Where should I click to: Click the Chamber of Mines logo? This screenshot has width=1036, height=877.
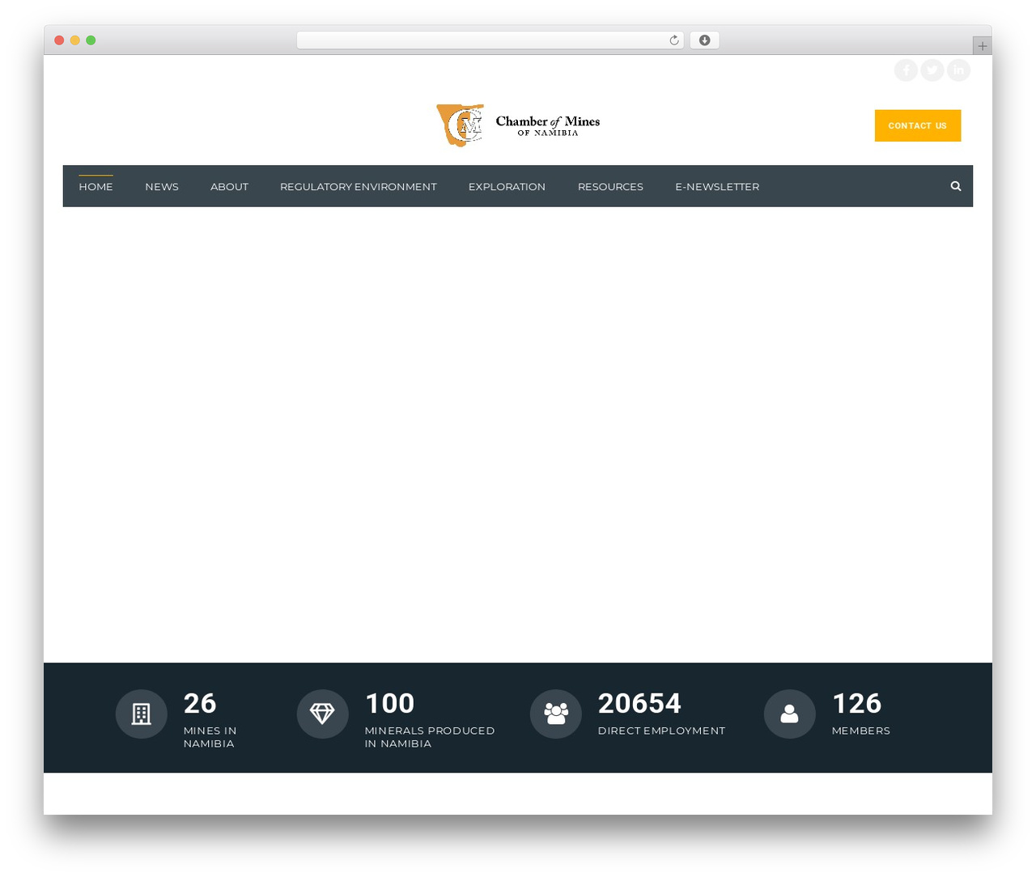coord(519,125)
